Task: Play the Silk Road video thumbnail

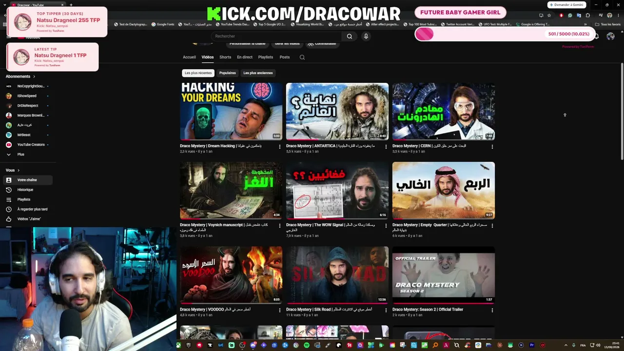Action: point(337,275)
